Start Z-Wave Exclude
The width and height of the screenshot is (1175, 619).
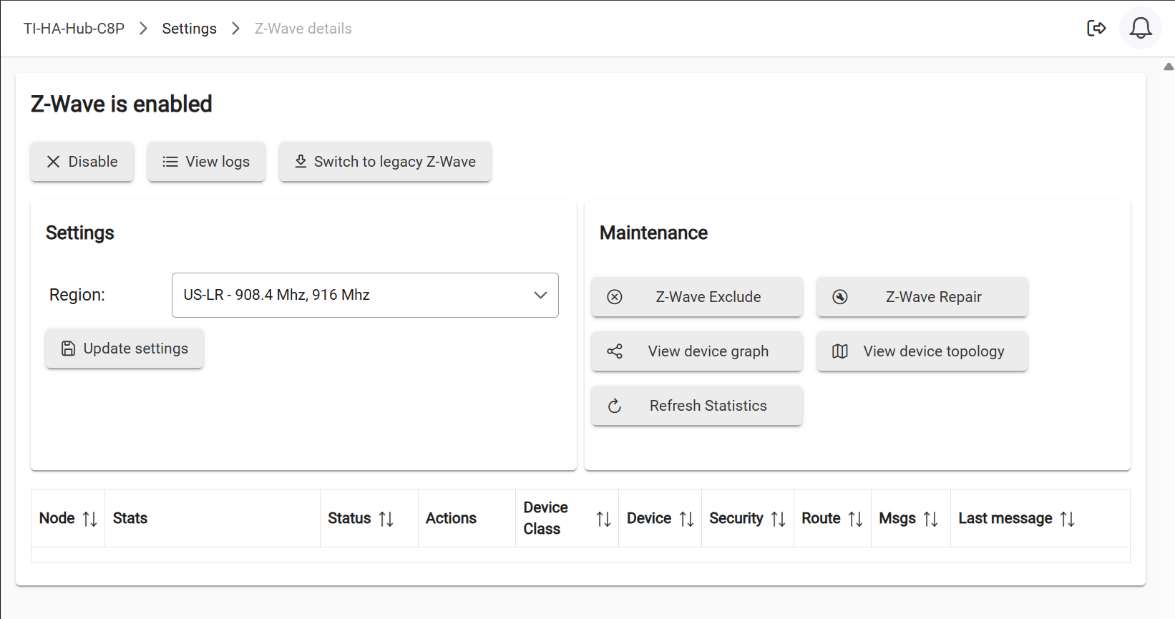696,297
